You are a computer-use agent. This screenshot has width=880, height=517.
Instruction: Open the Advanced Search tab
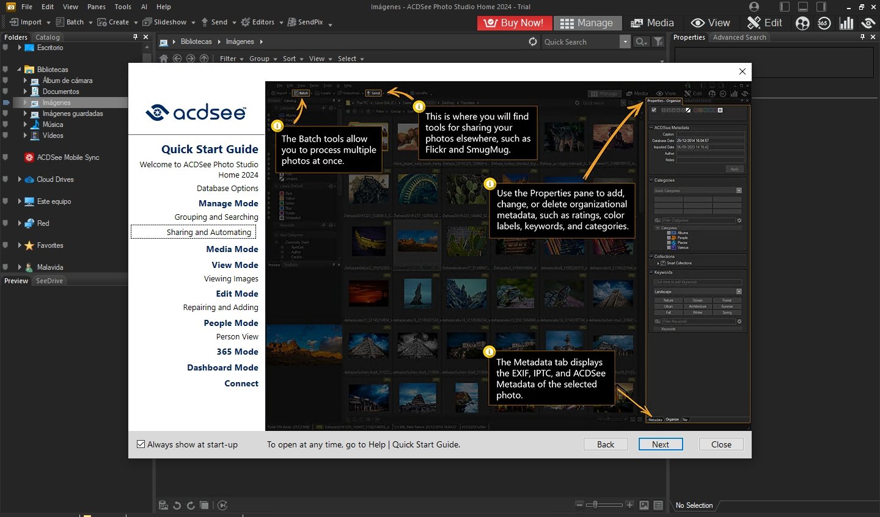click(739, 37)
